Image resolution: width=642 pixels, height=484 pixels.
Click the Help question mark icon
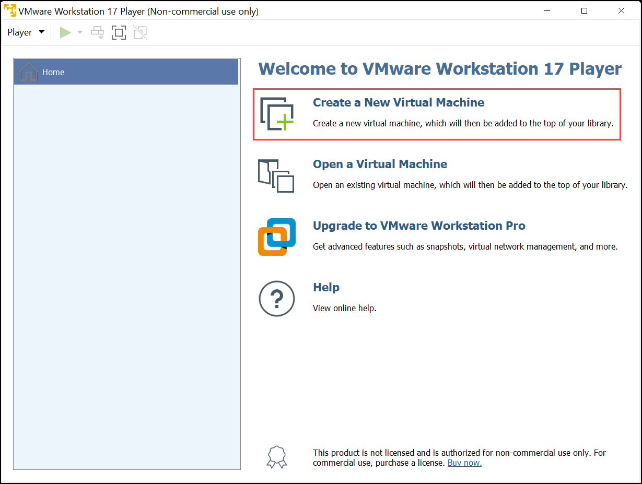point(277,299)
